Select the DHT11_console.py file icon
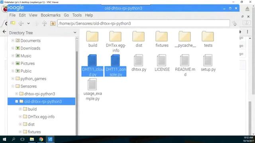Viewport: 255px width, 143px height. (115, 60)
